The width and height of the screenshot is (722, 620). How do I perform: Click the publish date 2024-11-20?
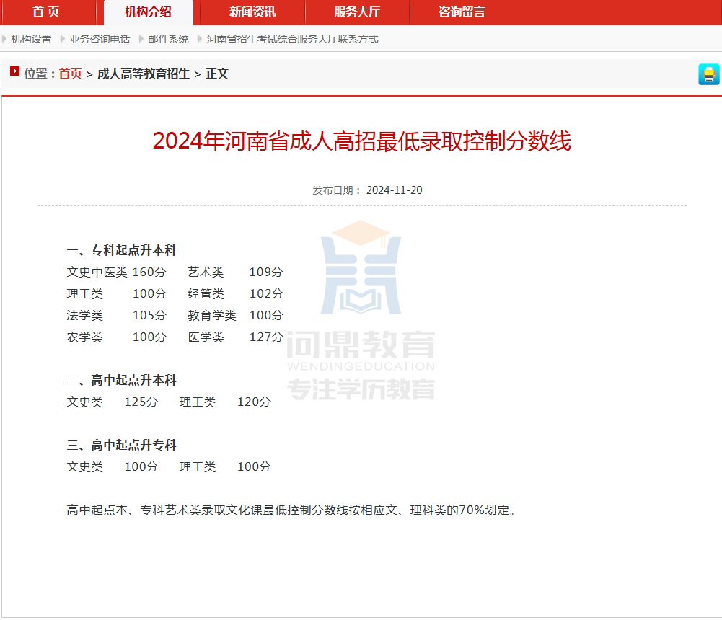[394, 190]
